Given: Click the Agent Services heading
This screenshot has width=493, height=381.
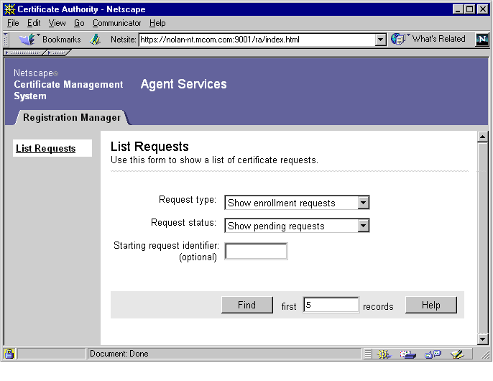Looking at the screenshot, I should [184, 84].
